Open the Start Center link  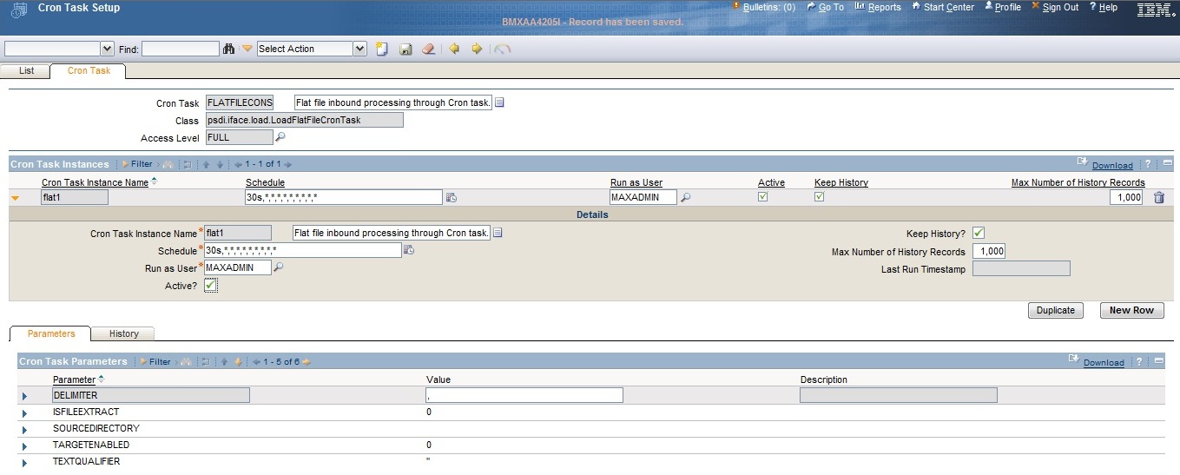[x=942, y=7]
